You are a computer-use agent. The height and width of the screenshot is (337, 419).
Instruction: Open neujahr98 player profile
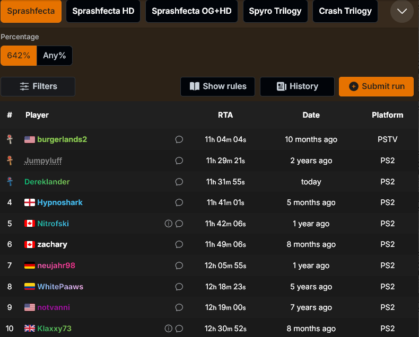[x=56, y=265]
